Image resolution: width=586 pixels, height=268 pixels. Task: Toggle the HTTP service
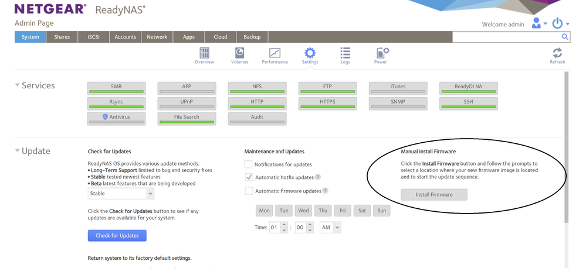click(257, 104)
